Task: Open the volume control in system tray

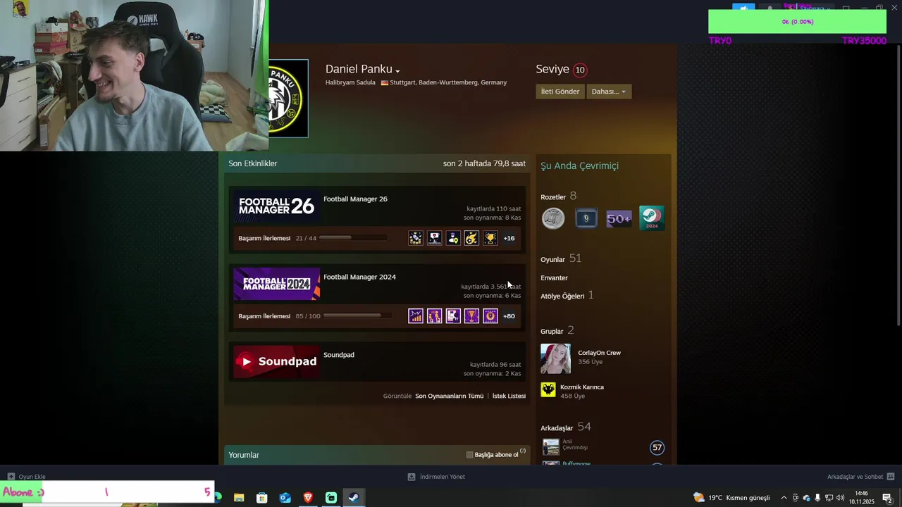Action: [840, 498]
